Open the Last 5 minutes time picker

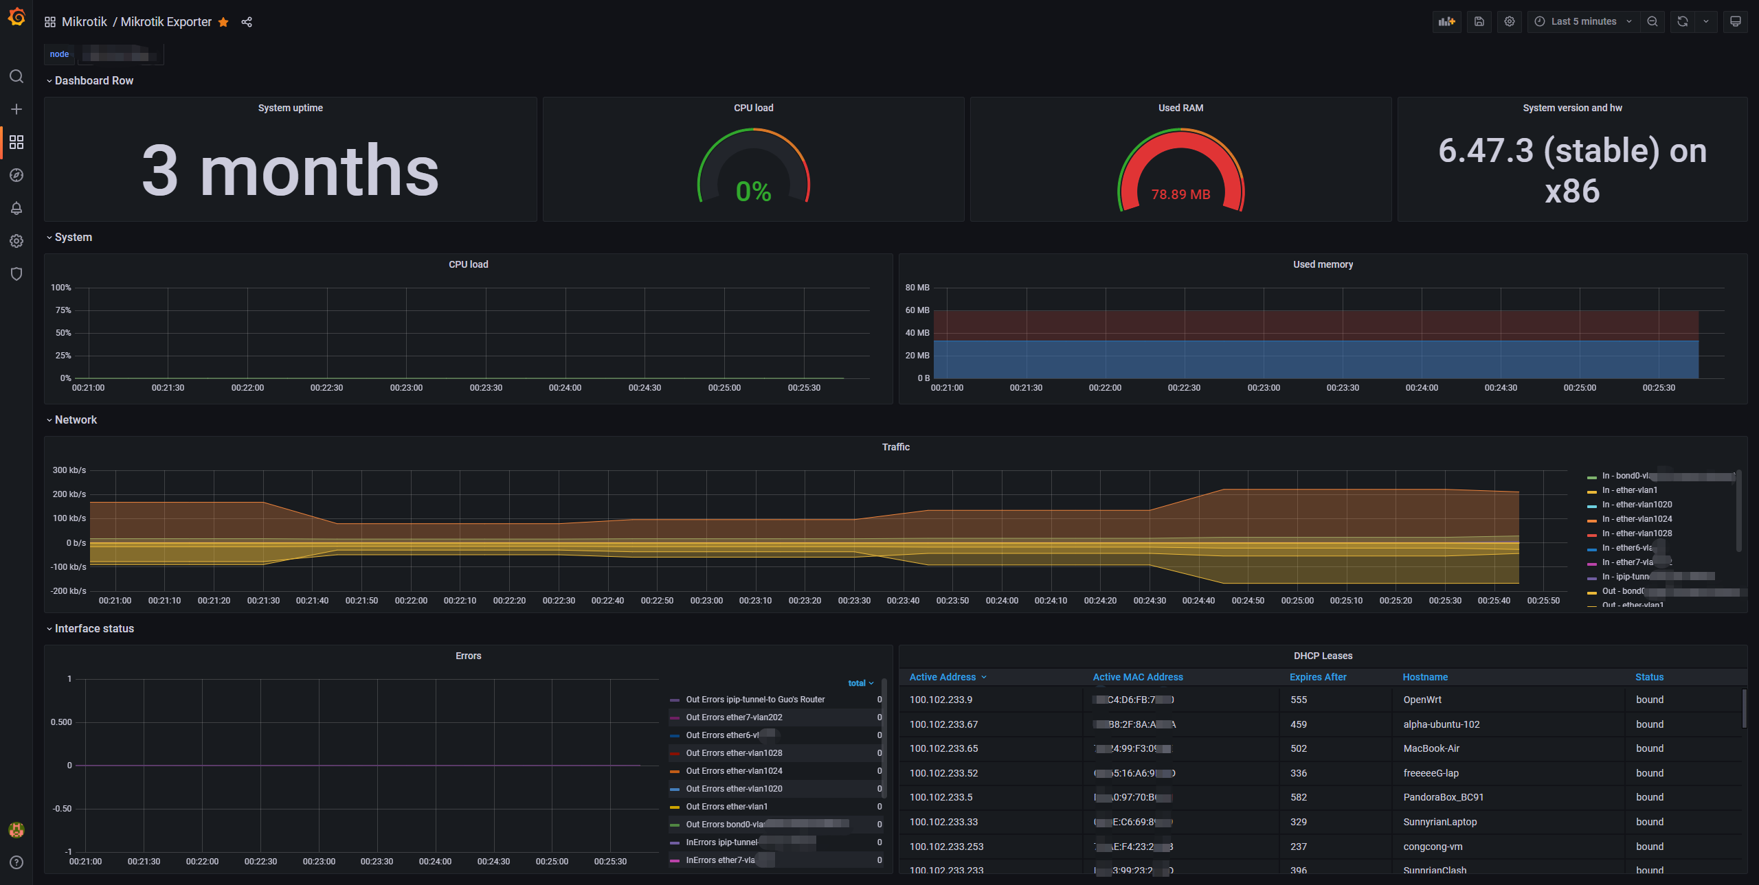click(1583, 21)
